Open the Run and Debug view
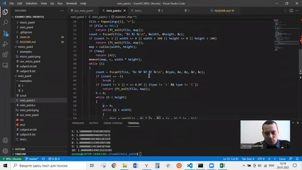The width and height of the screenshot is (302, 170). point(5,44)
